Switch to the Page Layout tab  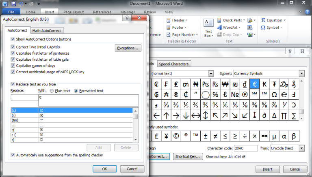click(74, 12)
